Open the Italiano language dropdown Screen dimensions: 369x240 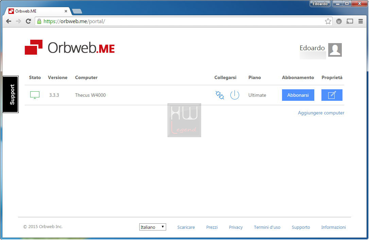pyautogui.click(x=153, y=227)
